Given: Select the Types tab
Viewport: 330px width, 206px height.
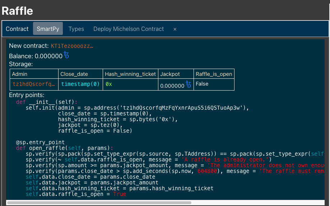Looking at the screenshot, I should click(76, 29).
